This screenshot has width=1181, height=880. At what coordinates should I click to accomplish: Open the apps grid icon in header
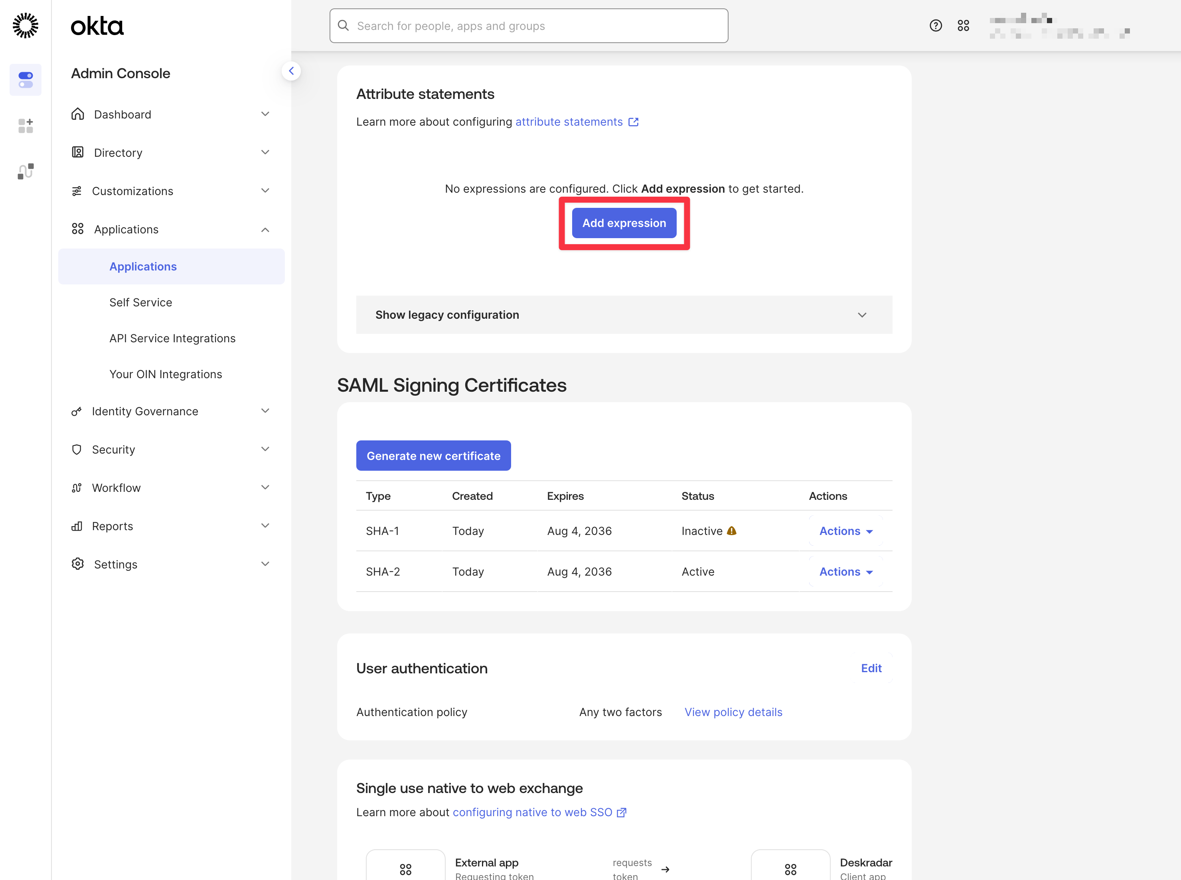coord(963,26)
